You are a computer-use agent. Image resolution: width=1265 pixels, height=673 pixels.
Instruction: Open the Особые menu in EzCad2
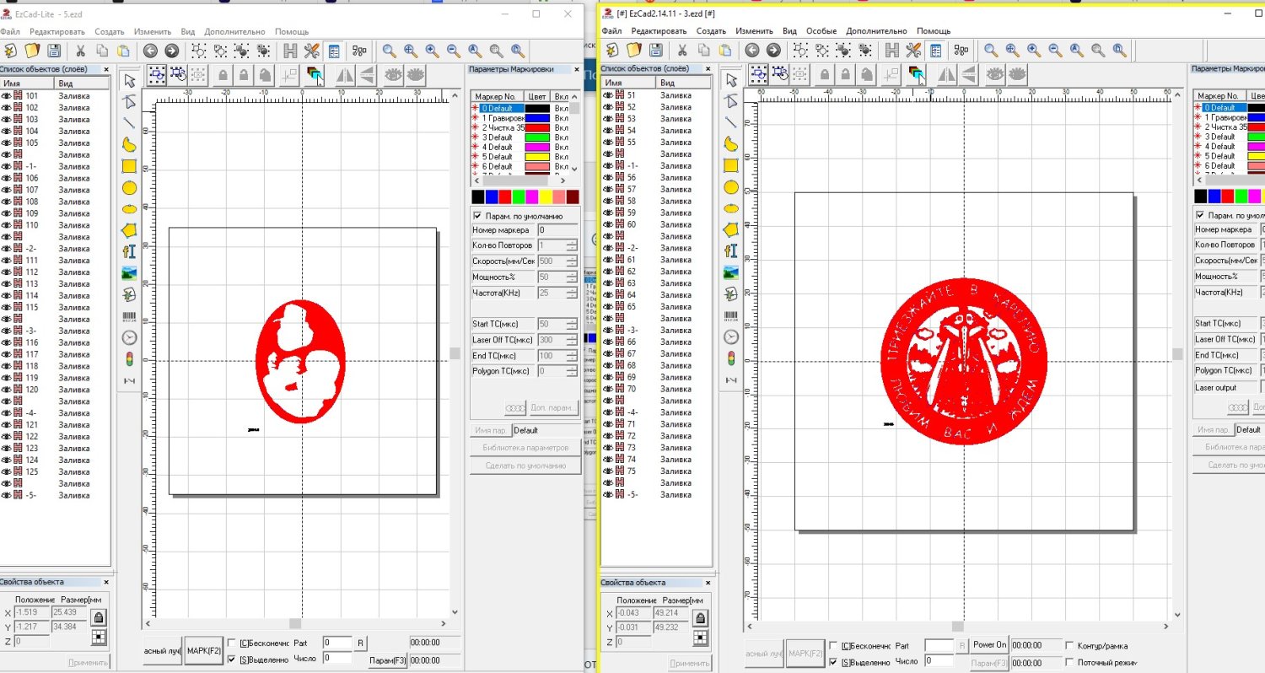pos(821,31)
